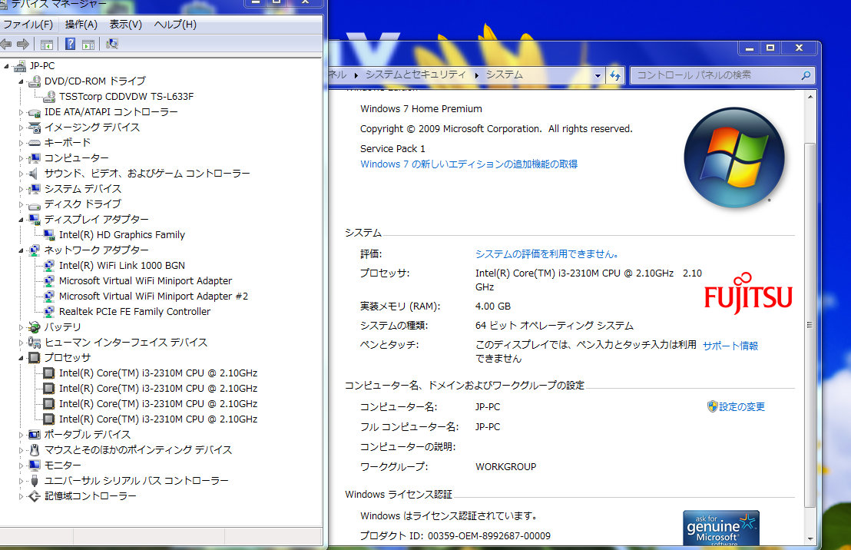Viewport: 851px width, 550px height.
Task: Select the バッテリ battery category icon
Action: click(35, 327)
